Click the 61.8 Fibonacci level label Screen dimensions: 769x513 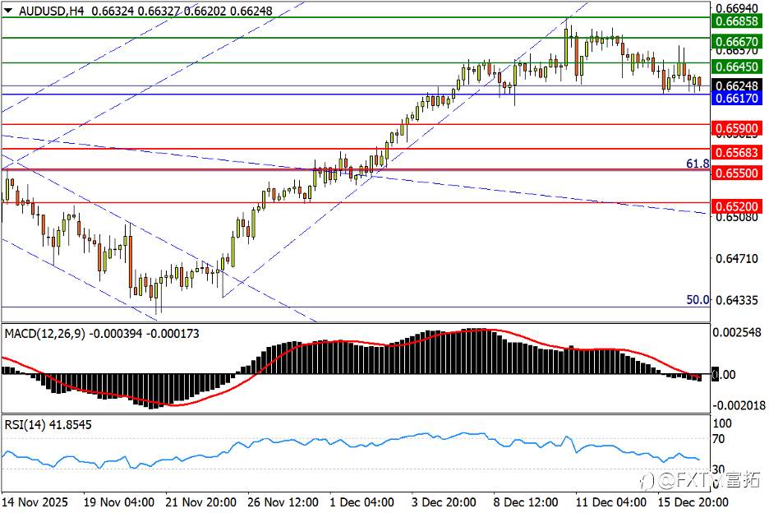(x=698, y=164)
